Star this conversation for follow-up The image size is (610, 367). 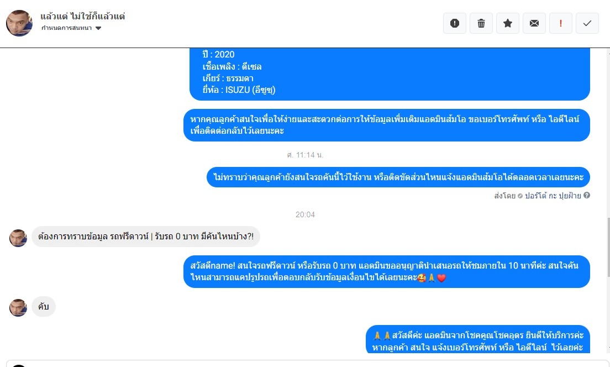coord(507,23)
